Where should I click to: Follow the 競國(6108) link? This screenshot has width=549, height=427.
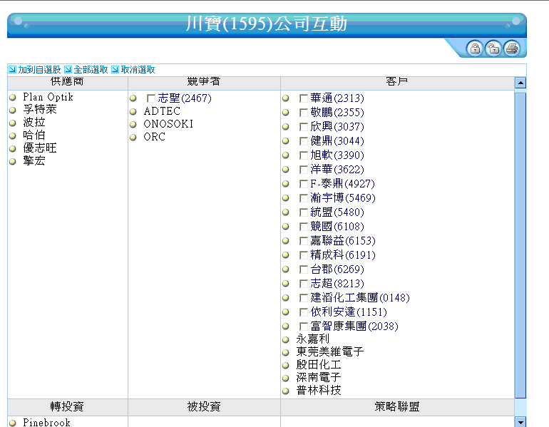click(x=337, y=227)
